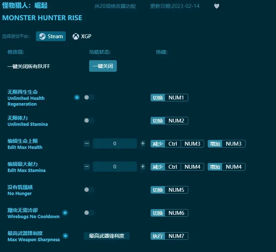Select the XGP platform option

(82, 36)
